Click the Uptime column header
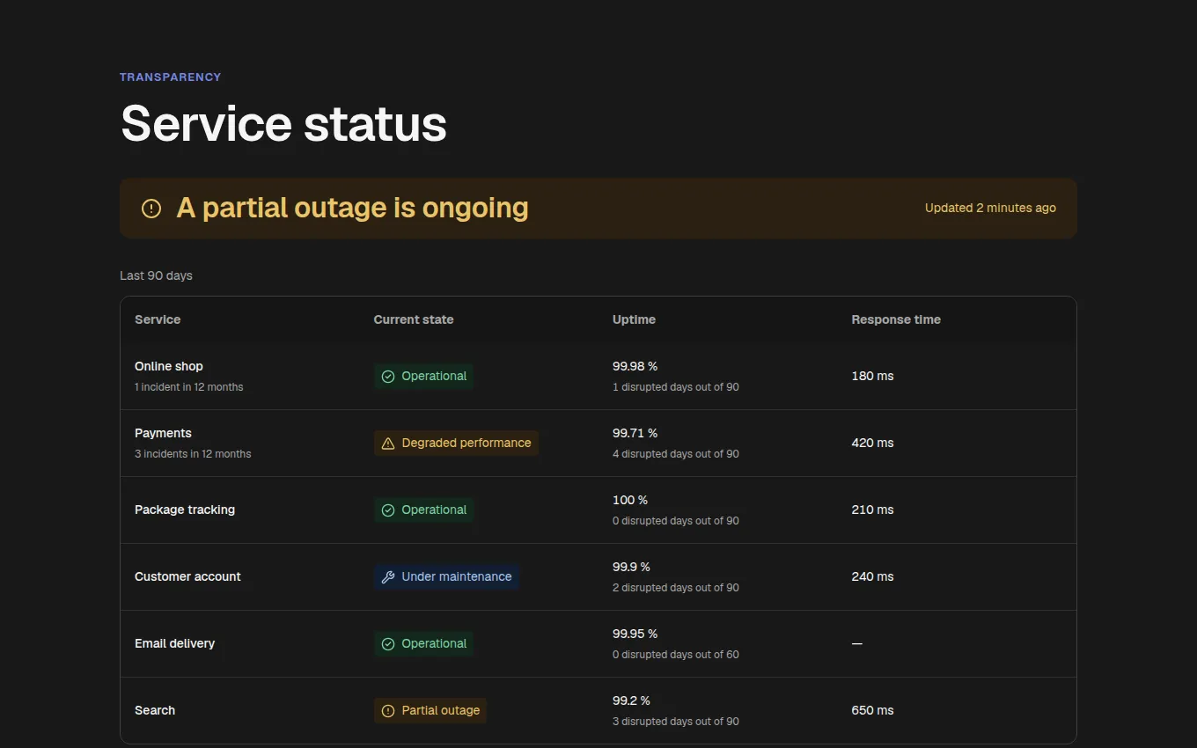 tap(634, 319)
